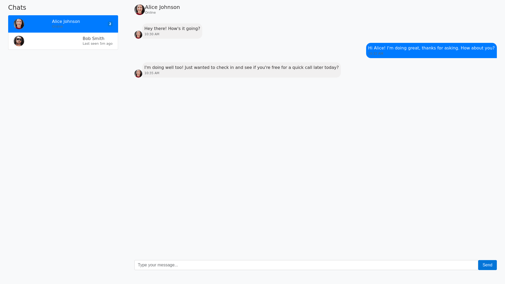Click Bob Smith's sunglasses avatar
This screenshot has width=505, height=284.
click(19, 41)
